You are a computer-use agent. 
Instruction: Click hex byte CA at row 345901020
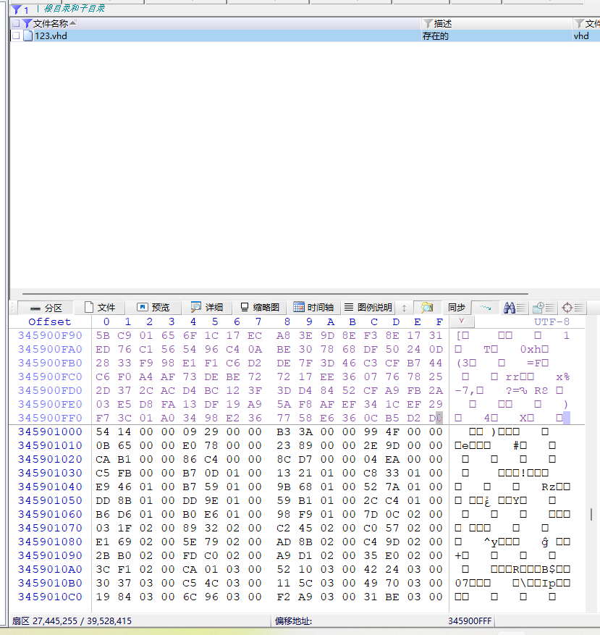click(x=103, y=459)
